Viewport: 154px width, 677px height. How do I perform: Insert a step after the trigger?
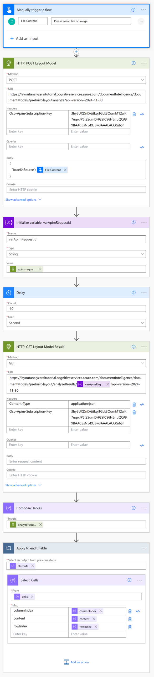tap(76, 52)
